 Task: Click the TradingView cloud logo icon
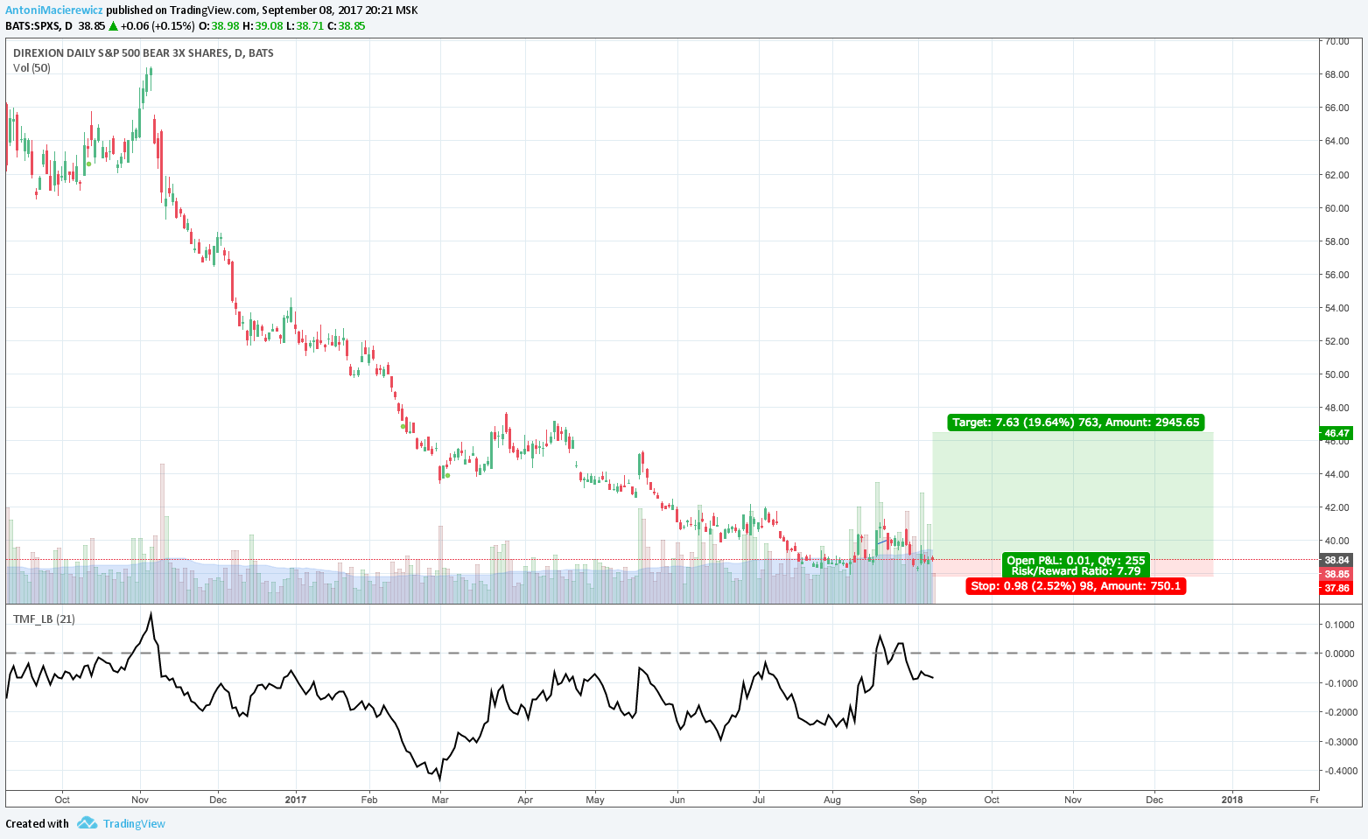(86, 823)
